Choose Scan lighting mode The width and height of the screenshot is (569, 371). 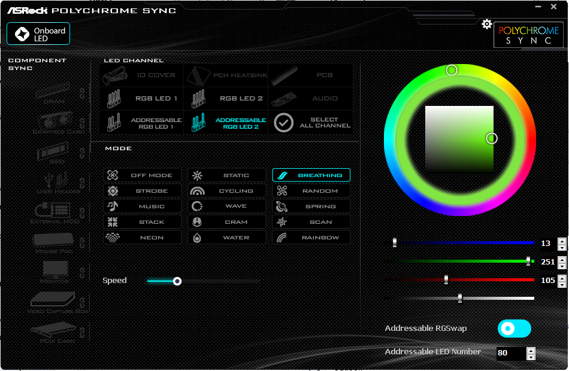coord(311,222)
